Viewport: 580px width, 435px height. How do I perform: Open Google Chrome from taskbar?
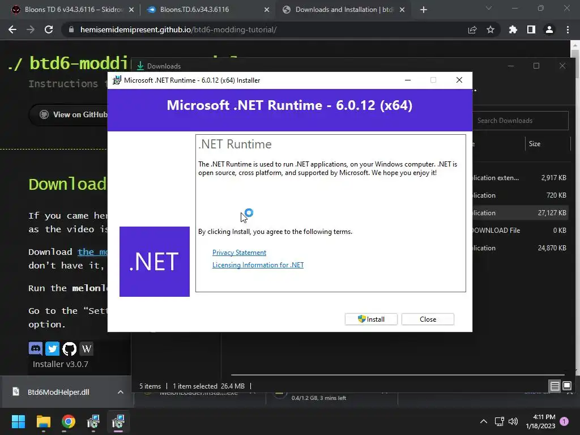[69, 421]
